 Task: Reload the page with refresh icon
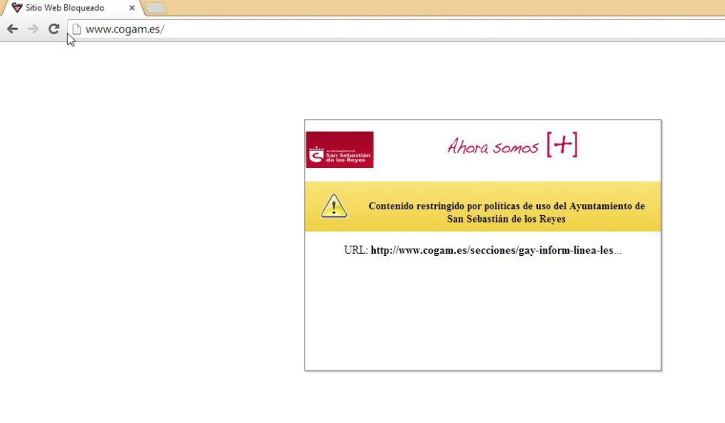(53, 29)
